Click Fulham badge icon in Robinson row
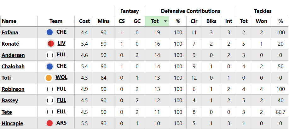289x129 pixels. [x=50, y=89]
